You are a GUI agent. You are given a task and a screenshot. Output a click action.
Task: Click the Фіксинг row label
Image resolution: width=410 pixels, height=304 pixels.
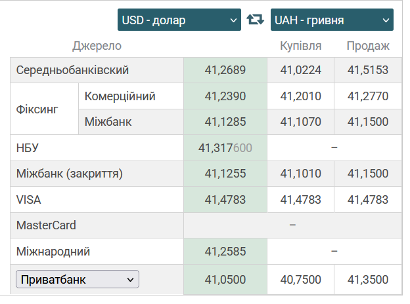tap(37, 109)
